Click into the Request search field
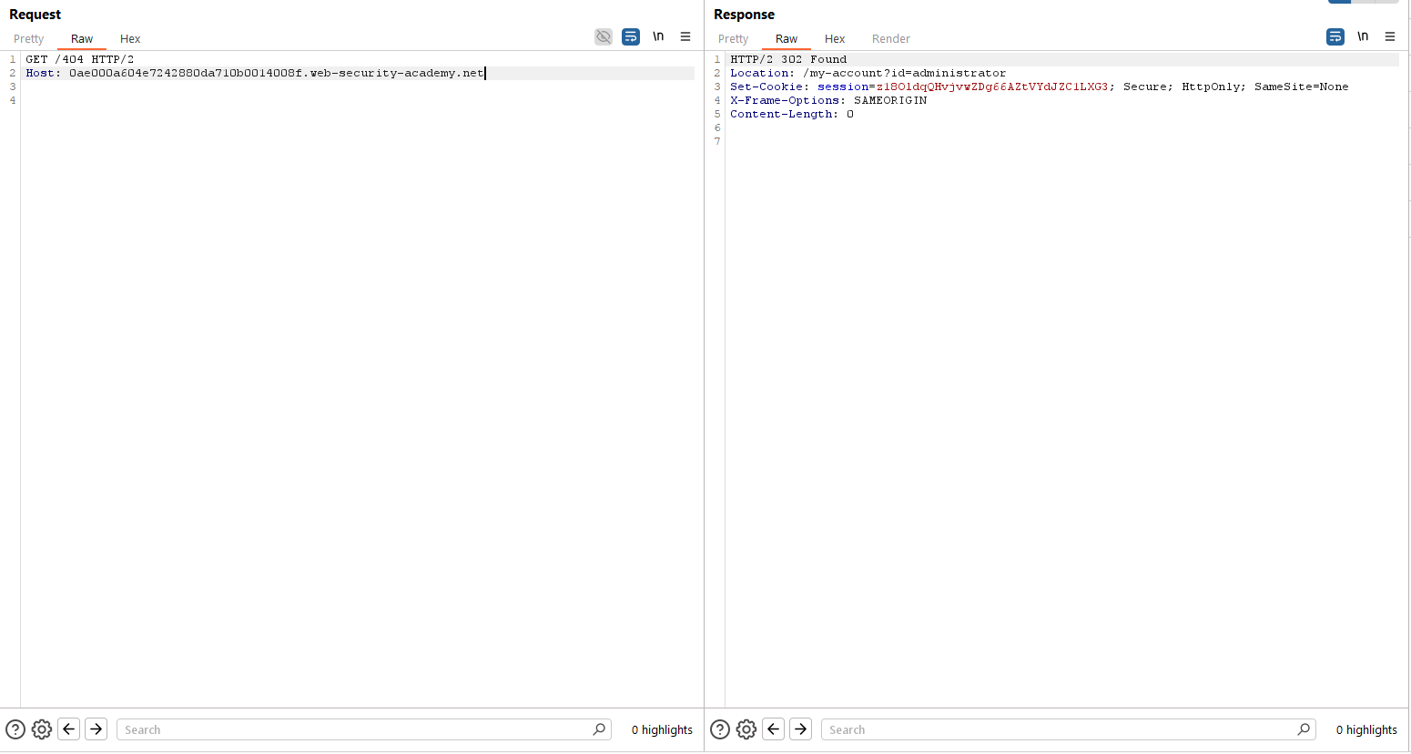This screenshot has height=754, width=1411. click(x=355, y=729)
